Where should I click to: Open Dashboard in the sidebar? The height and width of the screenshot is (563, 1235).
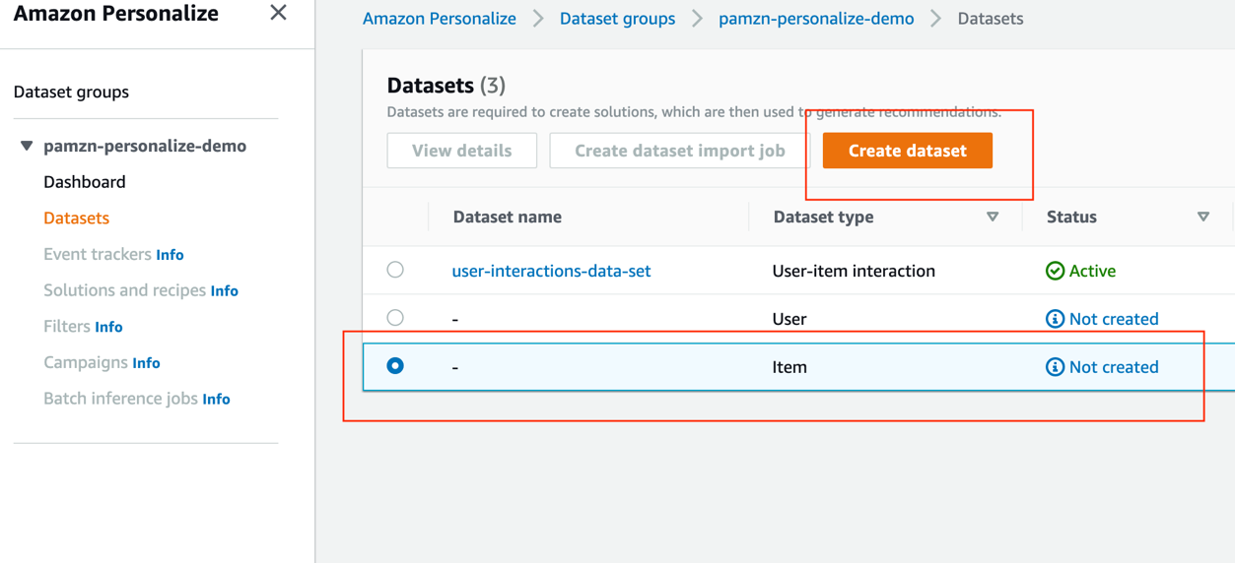click(x=85, y=182)
